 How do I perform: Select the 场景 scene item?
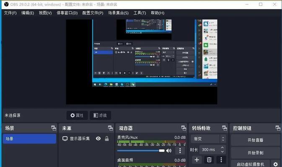[29, 139]
